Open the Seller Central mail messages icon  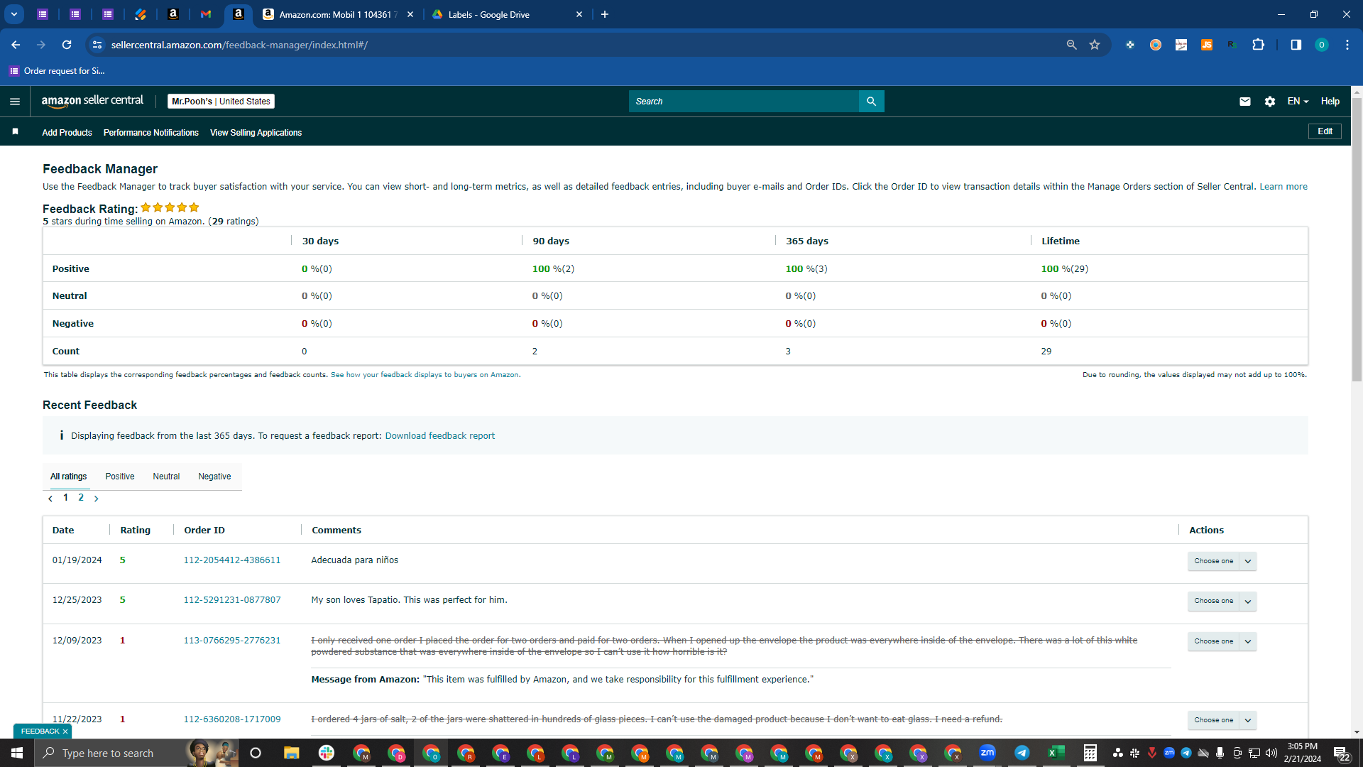click(1244, 102)
